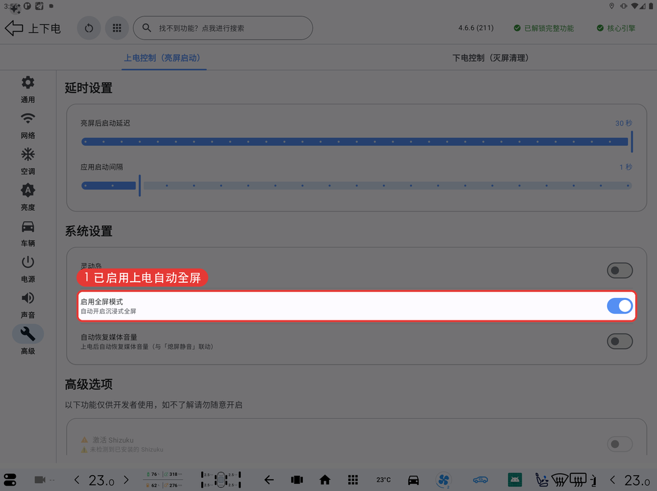Toggle the 灵动岛 switch

tap(620, 270)
